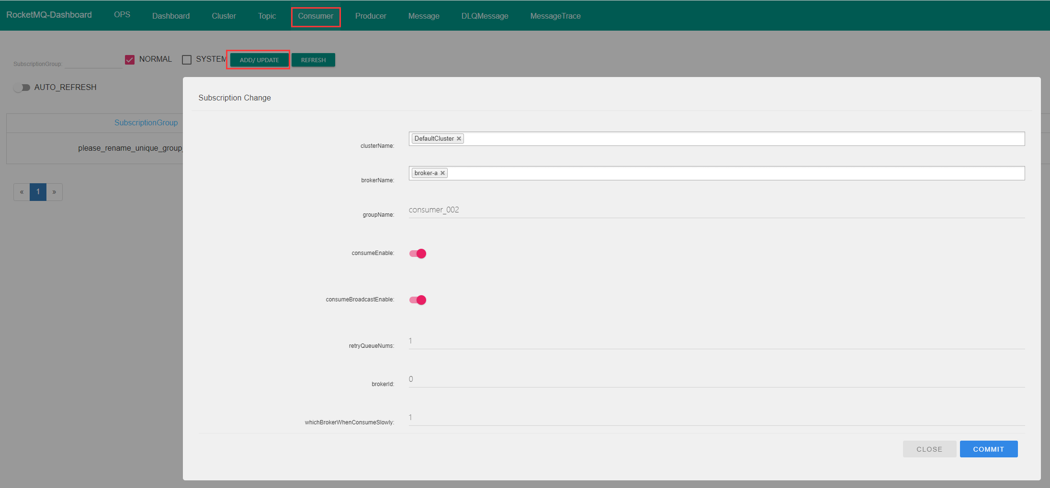1050x488 pixels.
Task: Navigate to the MessageTrace tab
Action: tap(555, 16)
